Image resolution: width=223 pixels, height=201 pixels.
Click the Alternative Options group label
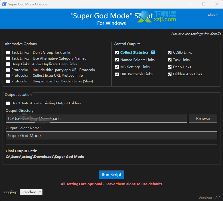click(x=21, y=44)
